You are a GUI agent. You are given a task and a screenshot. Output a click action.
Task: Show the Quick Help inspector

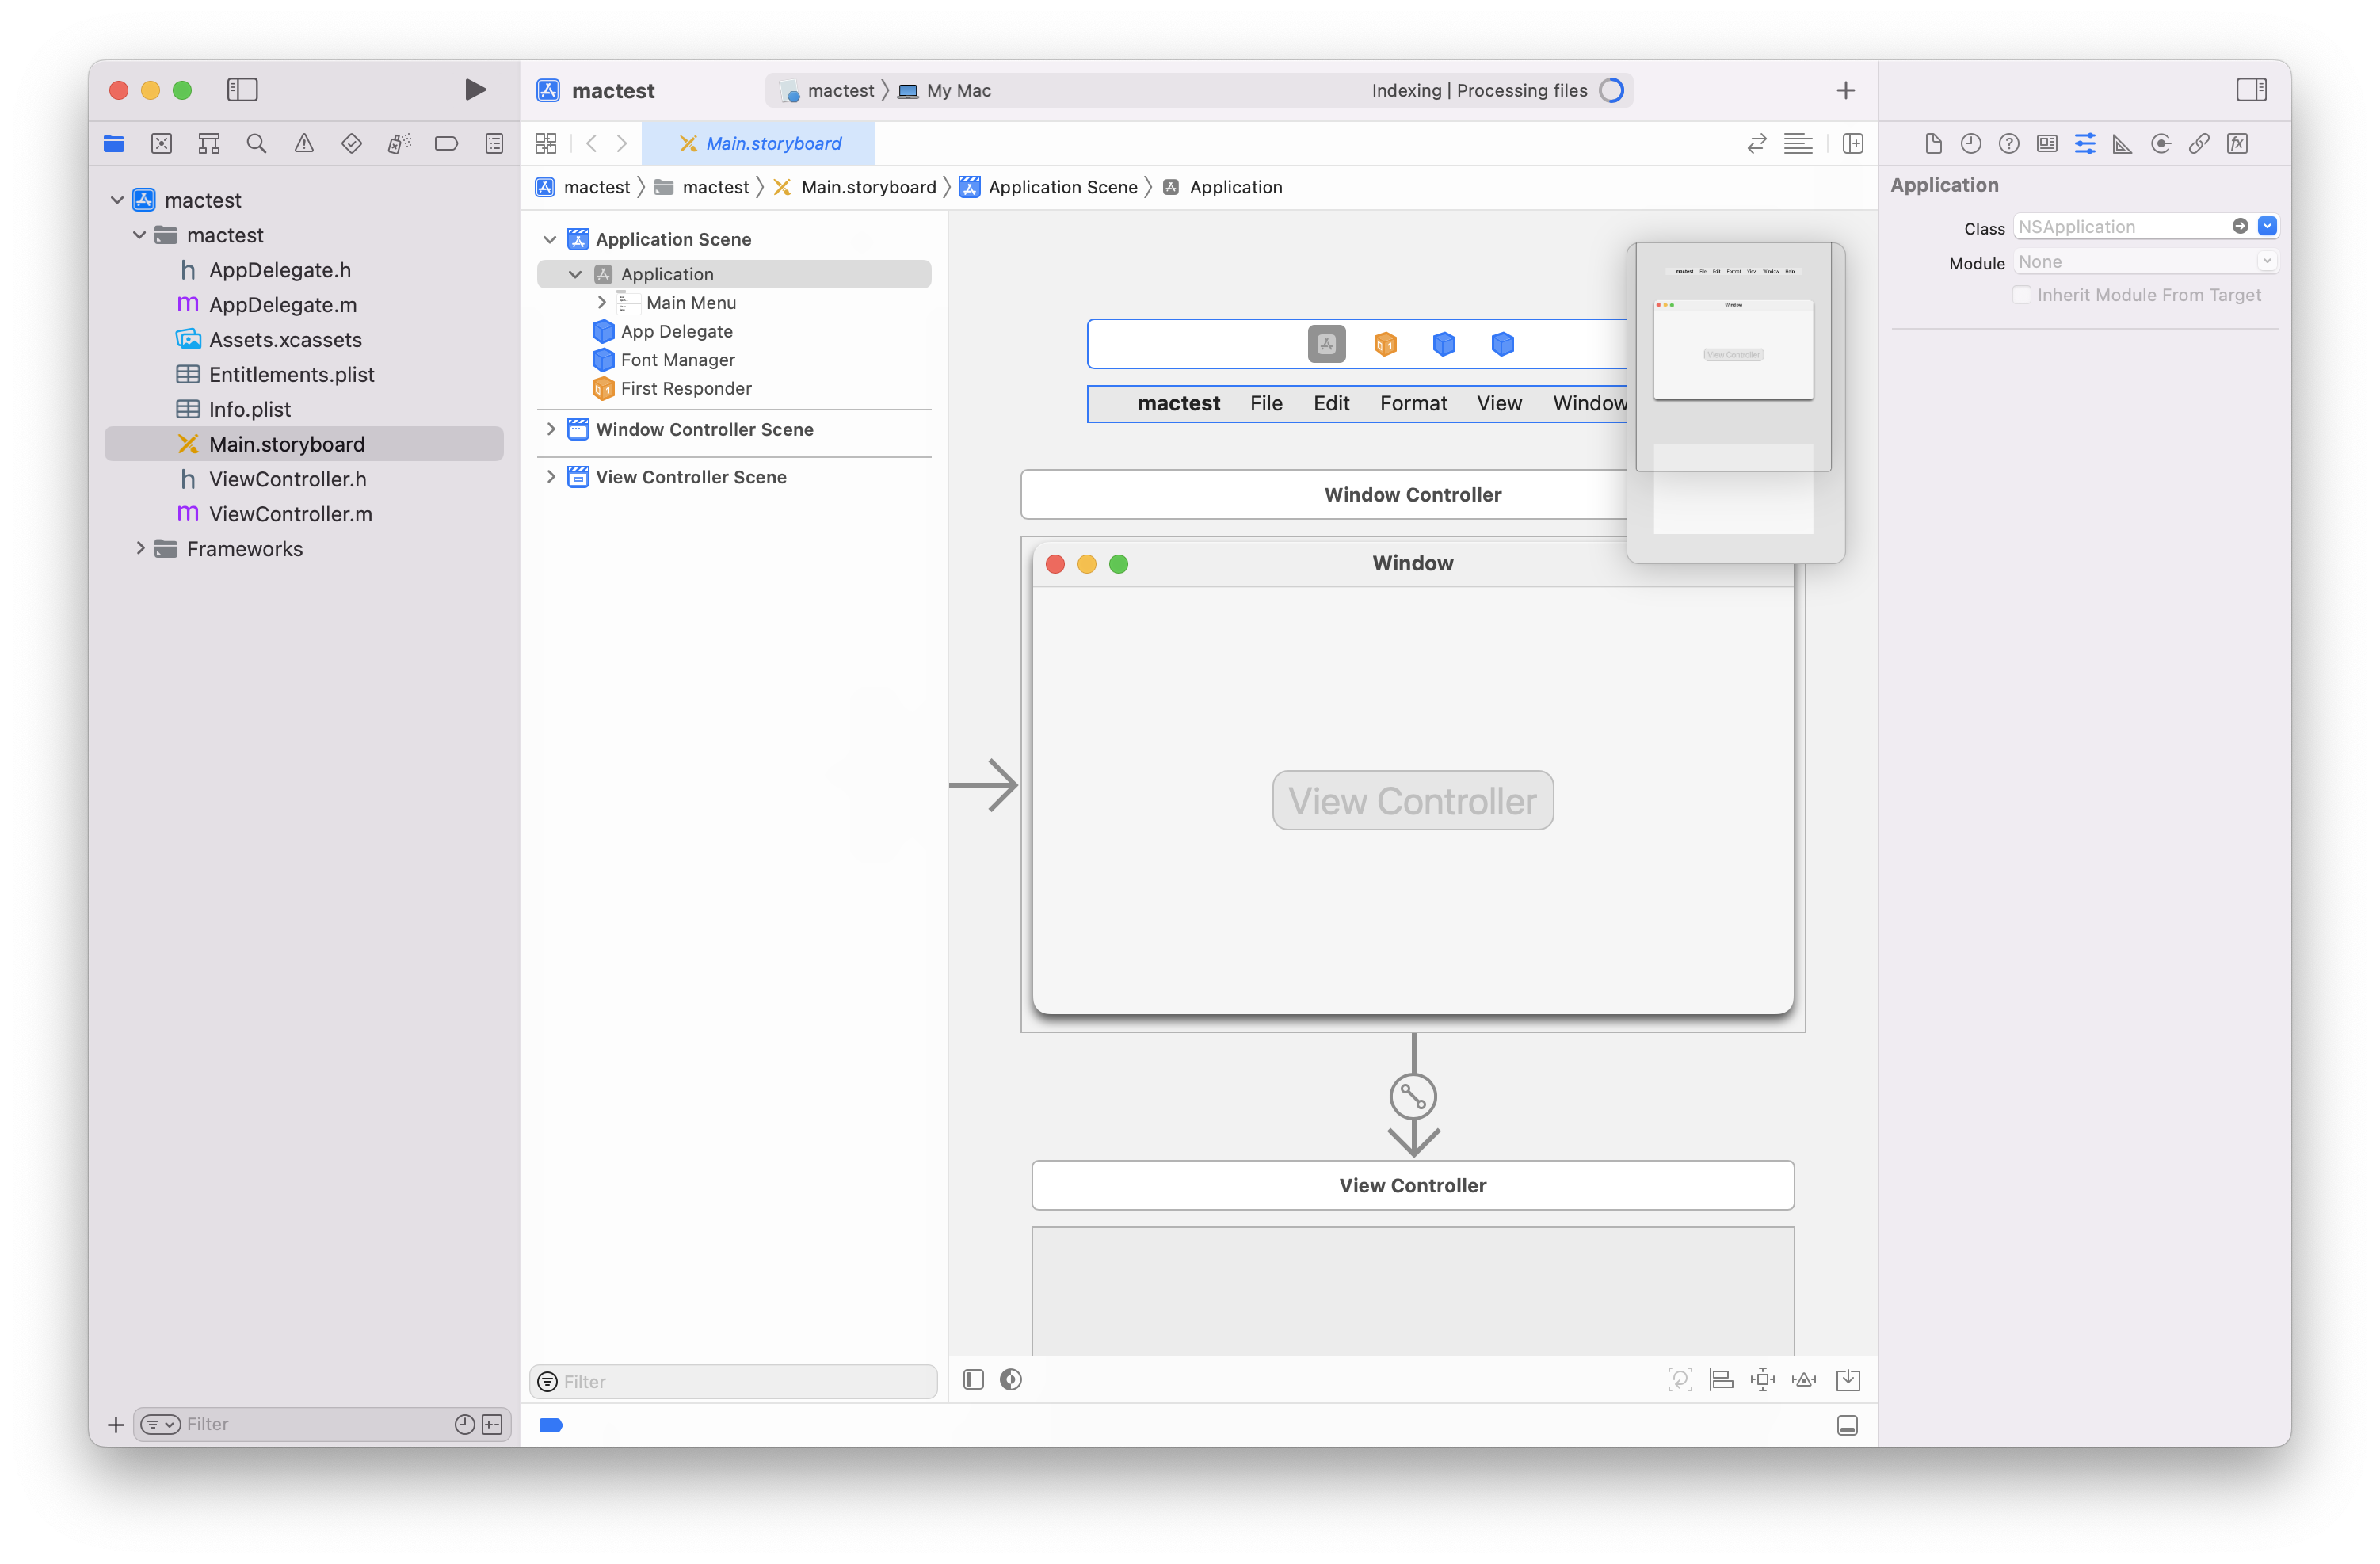click(x=2009, y=144)
